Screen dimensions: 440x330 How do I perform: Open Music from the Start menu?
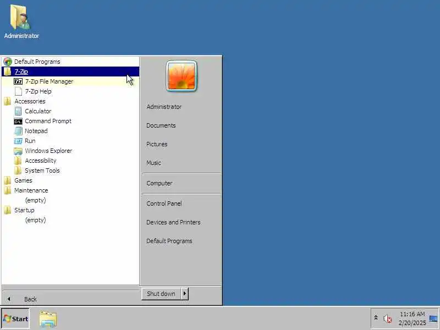(154, 163)
